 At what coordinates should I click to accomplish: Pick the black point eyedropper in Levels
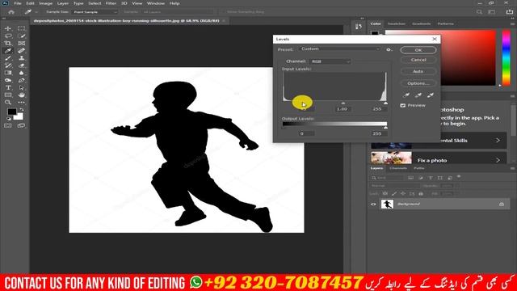pos(406,95)
